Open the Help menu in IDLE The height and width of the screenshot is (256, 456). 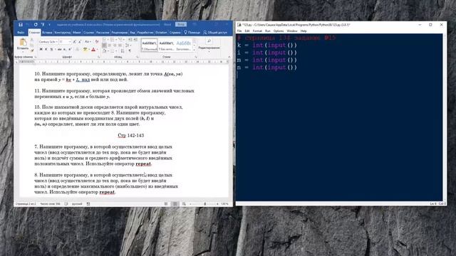pyautogui.click(x=304, y=31)
